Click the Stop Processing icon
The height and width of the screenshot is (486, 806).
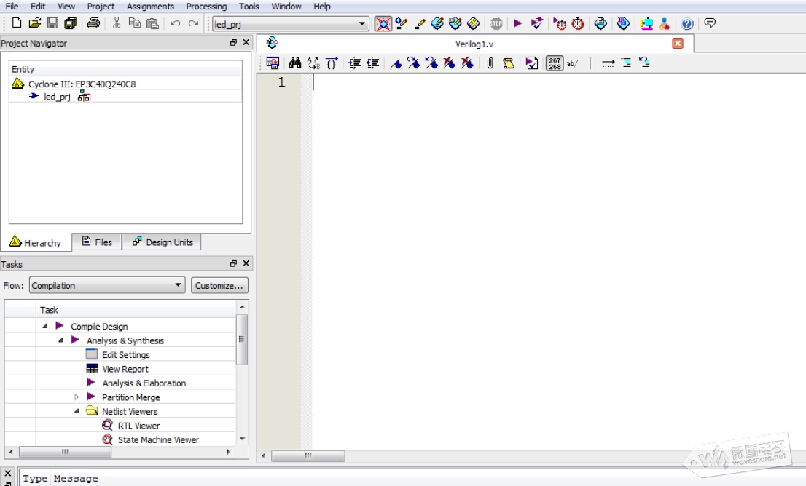point(496,24)
